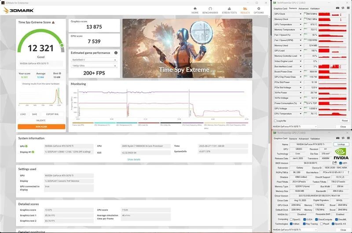Open the Results icon in 3DMark

pos(245,8)
